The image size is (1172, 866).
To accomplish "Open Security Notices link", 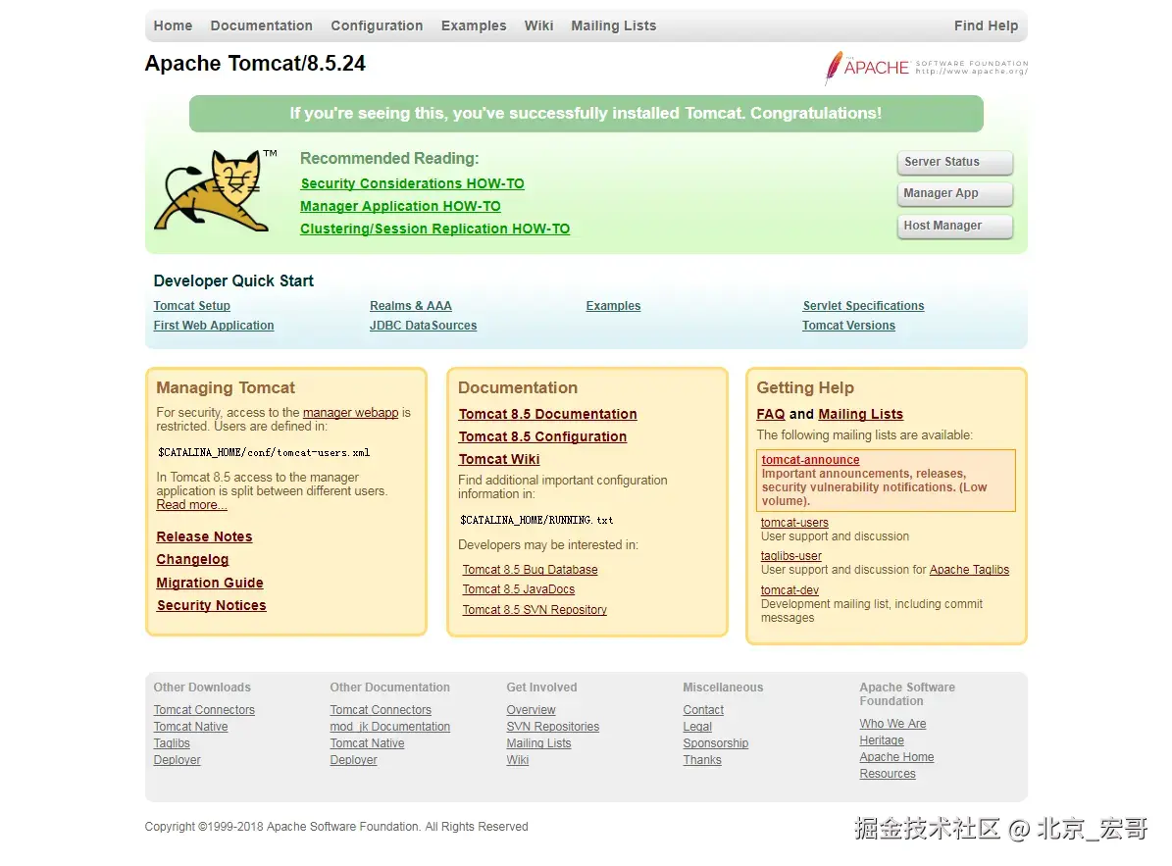I will coord(211,605).
